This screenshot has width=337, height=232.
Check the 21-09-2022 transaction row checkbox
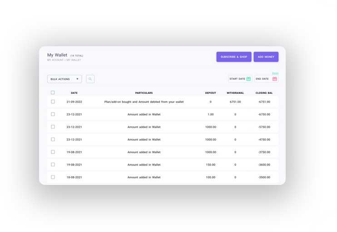point(53,102)
